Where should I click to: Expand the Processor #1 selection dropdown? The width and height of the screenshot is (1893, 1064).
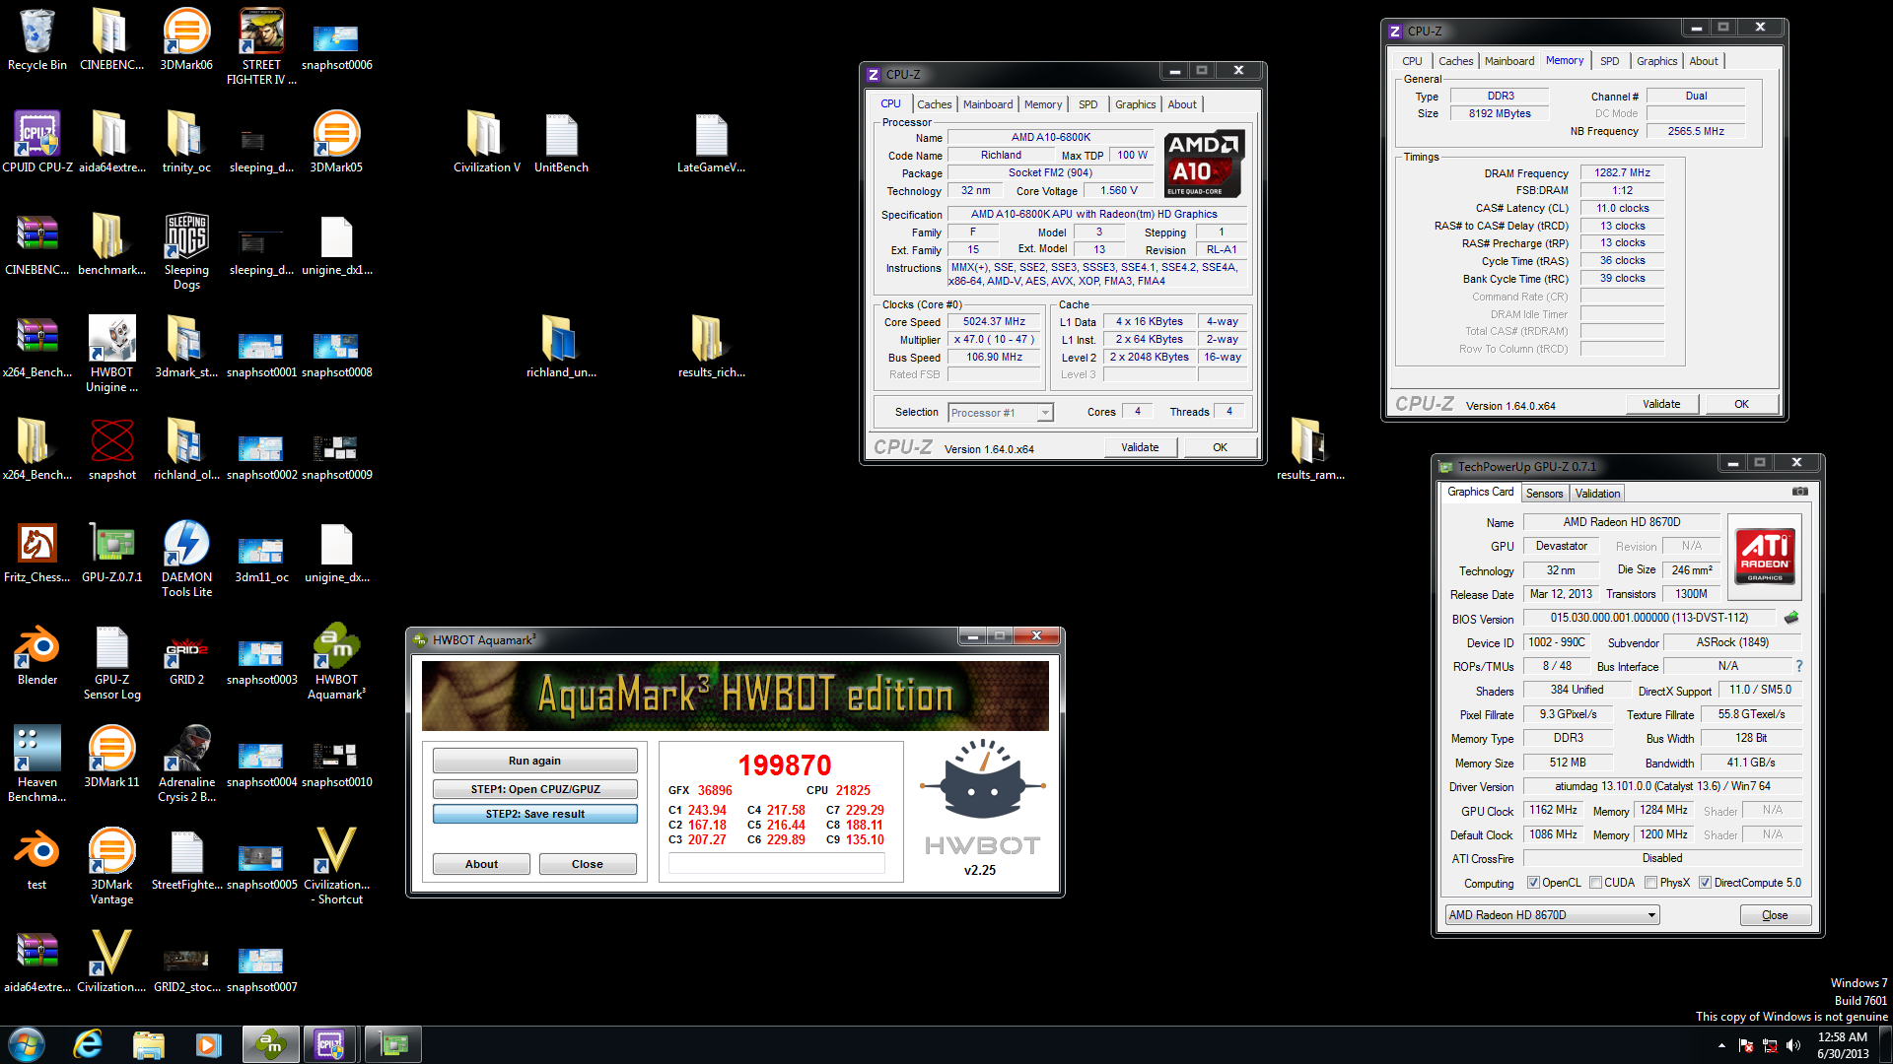point(1045,413)
